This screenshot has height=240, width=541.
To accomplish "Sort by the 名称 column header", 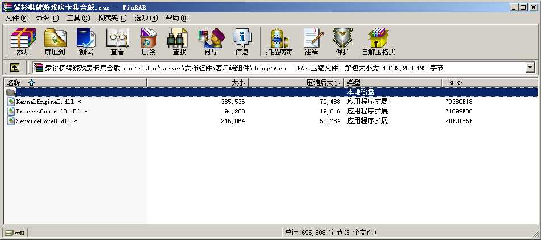I will [x=75, y=83].
